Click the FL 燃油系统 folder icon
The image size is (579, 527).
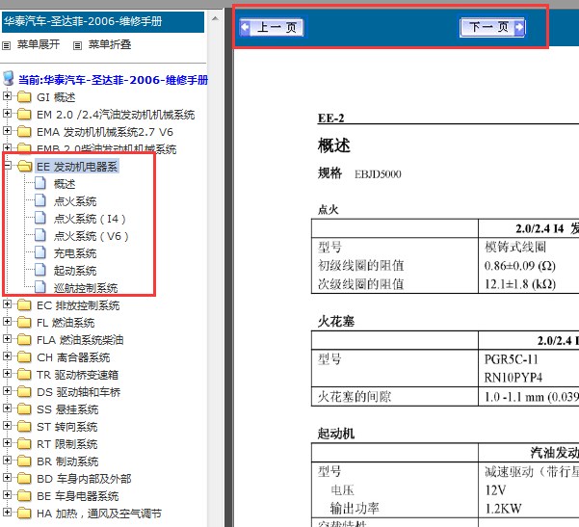[24, 323]
